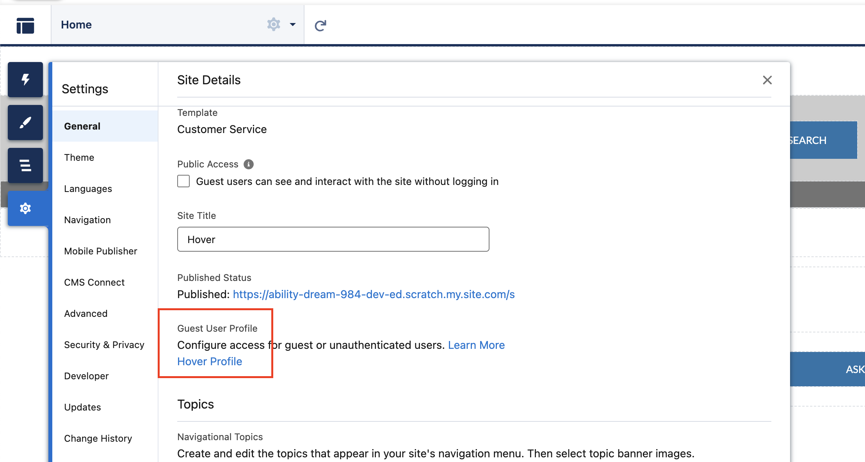Viewport: 865px width, 462px height.
Task: Click the refresh page icon
Action: (x=320, y=26)
